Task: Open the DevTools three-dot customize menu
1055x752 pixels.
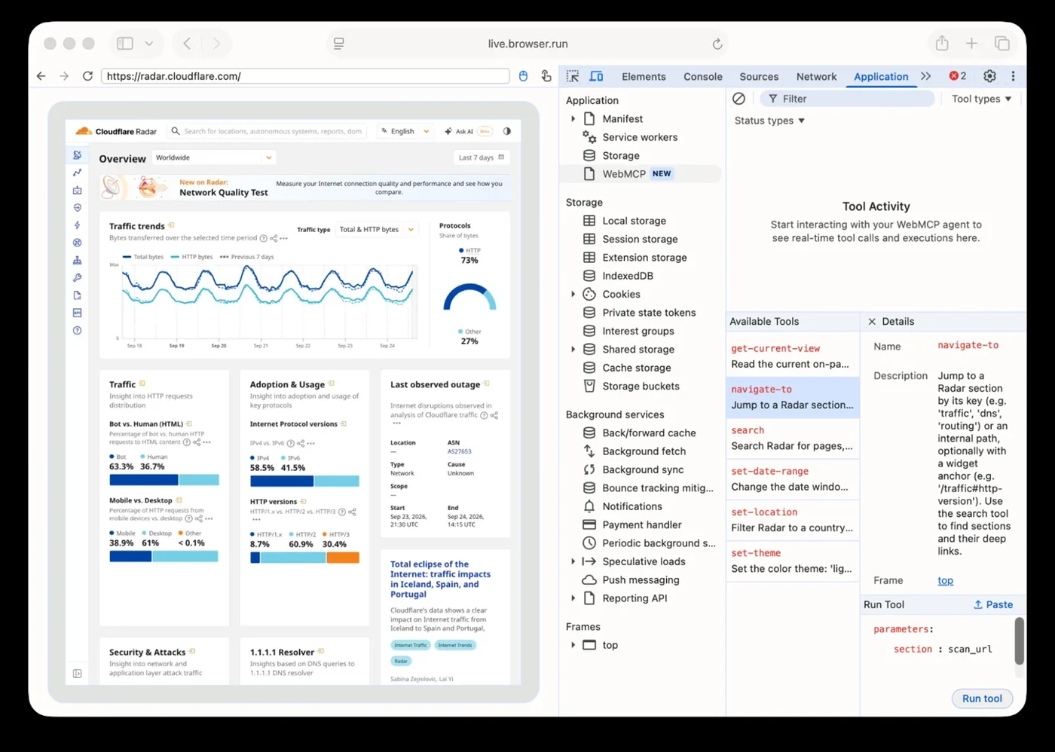Action: (1013, 76)
